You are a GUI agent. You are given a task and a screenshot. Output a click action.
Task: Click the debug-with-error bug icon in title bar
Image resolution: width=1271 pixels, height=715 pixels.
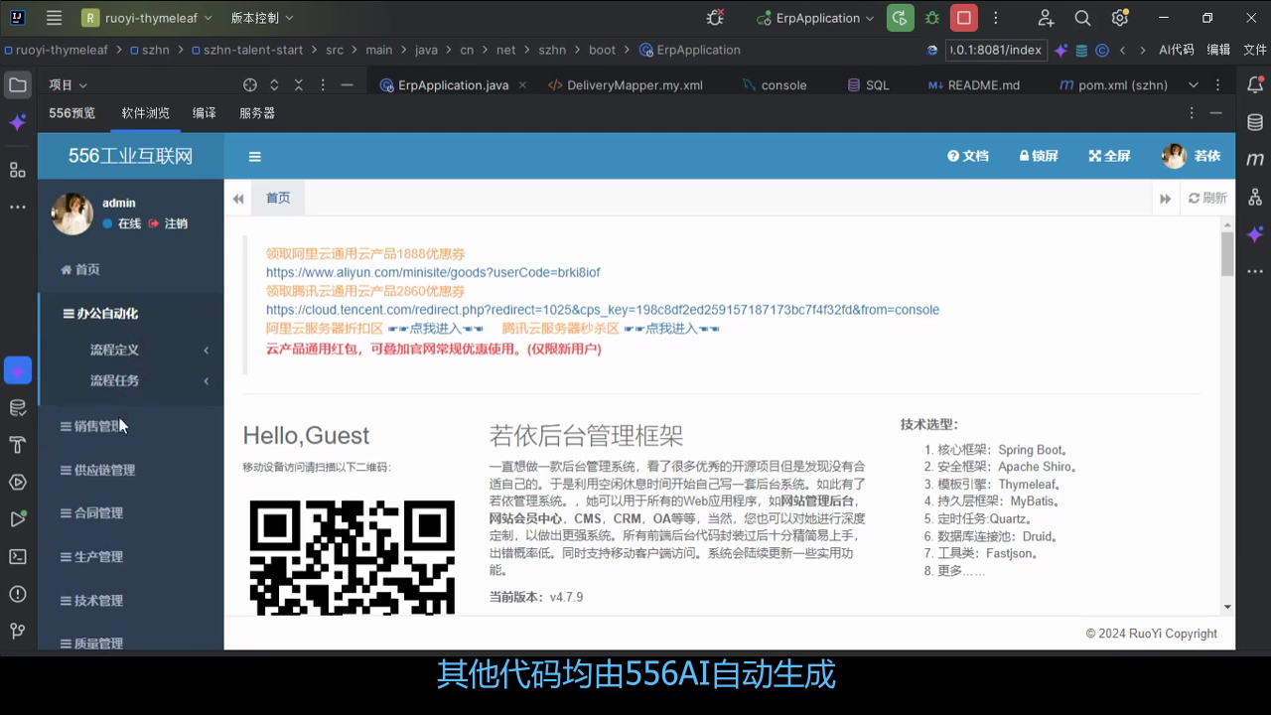pyautogui.click(x=715, y=18)
